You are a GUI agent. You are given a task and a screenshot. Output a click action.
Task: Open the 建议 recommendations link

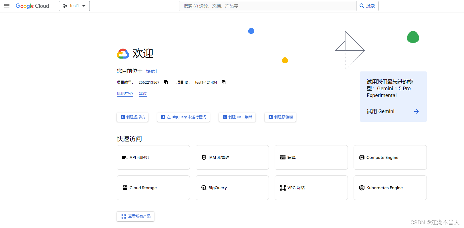143,93
